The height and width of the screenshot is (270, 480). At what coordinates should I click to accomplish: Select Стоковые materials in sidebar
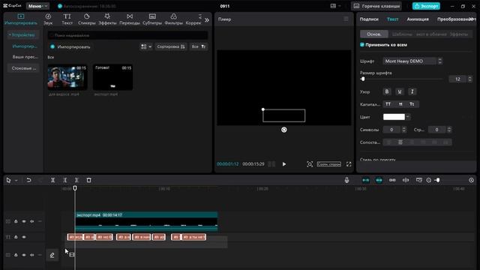23,68
